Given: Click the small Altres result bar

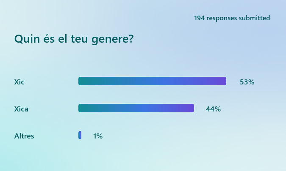Looking at the screenshot, I should [80, 135].
